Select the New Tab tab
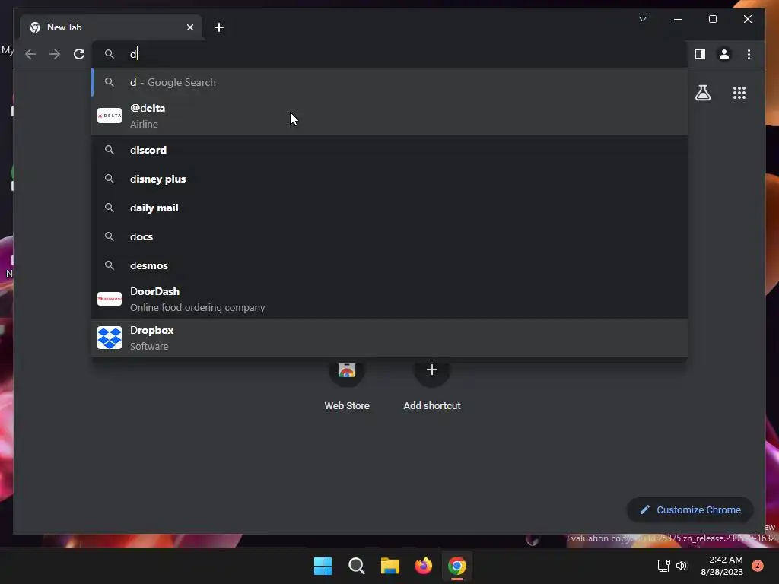779x584 pixels. tap(111, 27)
